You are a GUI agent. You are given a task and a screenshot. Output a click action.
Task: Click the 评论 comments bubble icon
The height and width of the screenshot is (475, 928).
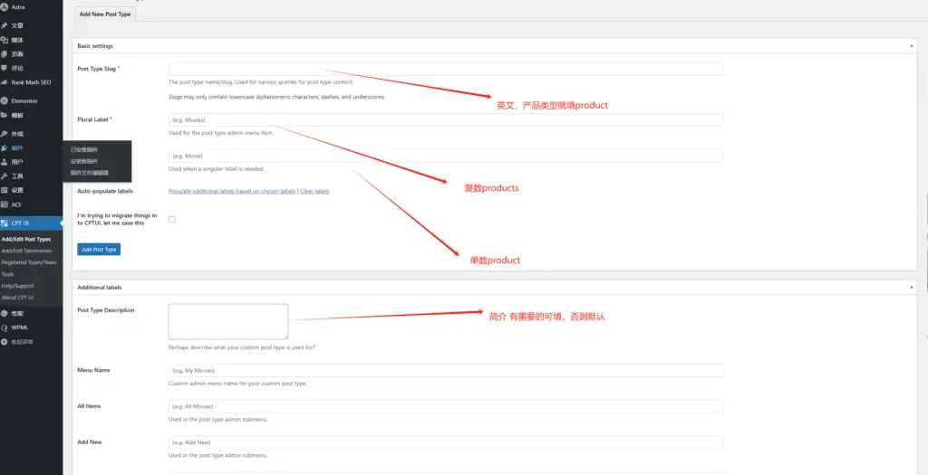[x=5, y=68]
